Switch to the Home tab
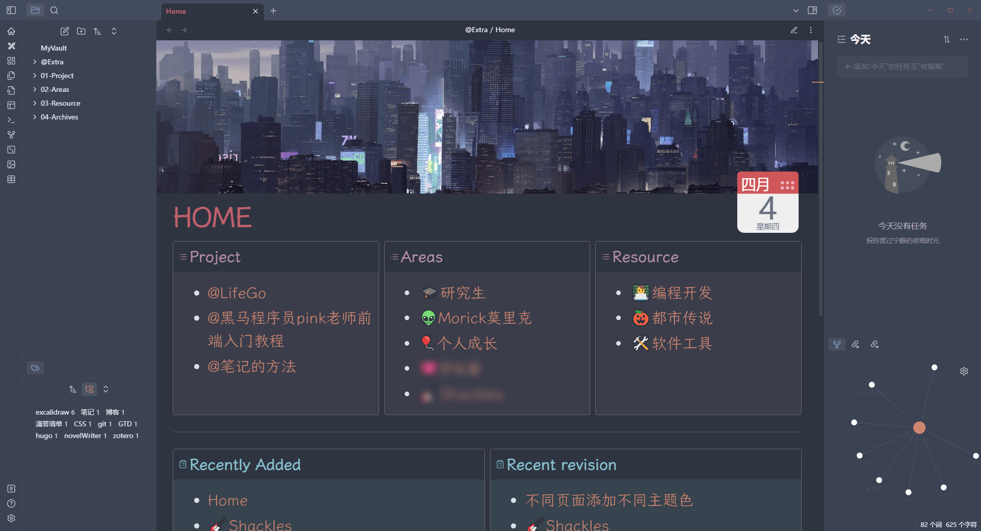Screen dimensions: 981x531 pos(204,11)
